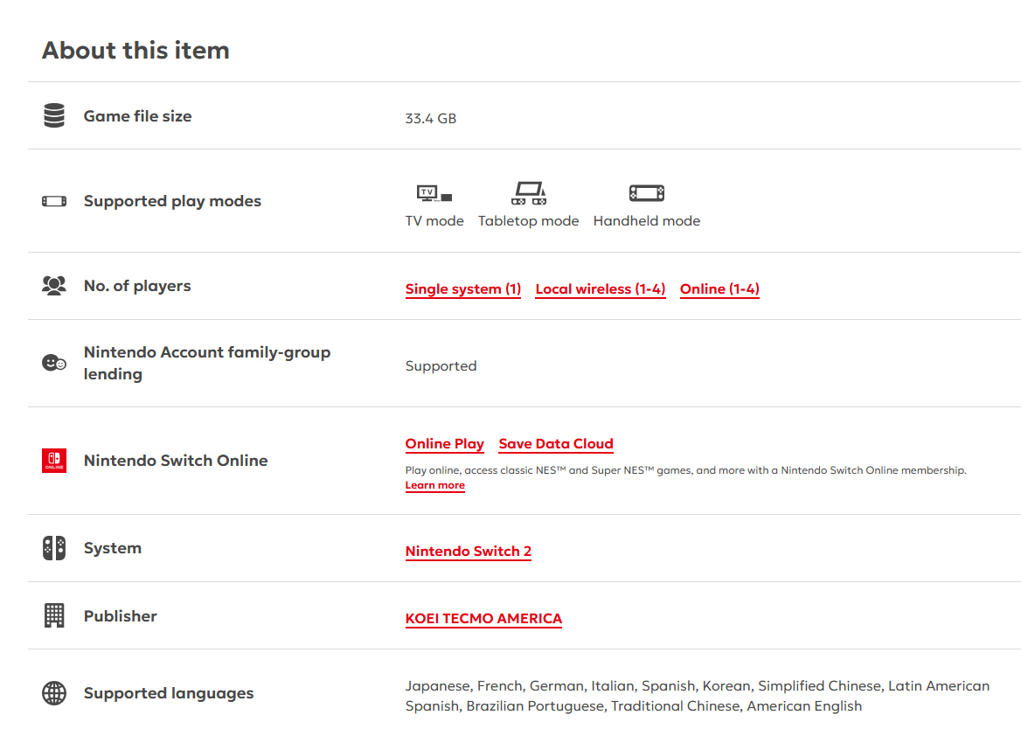Click the Supported languages globe icon

point(54,693)
